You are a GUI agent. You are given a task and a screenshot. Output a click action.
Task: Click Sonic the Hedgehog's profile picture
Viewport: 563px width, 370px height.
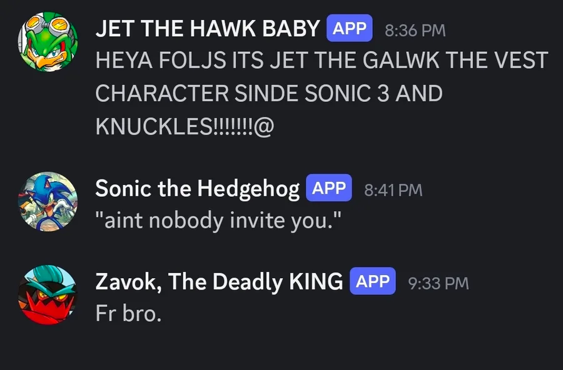point(48,202)
